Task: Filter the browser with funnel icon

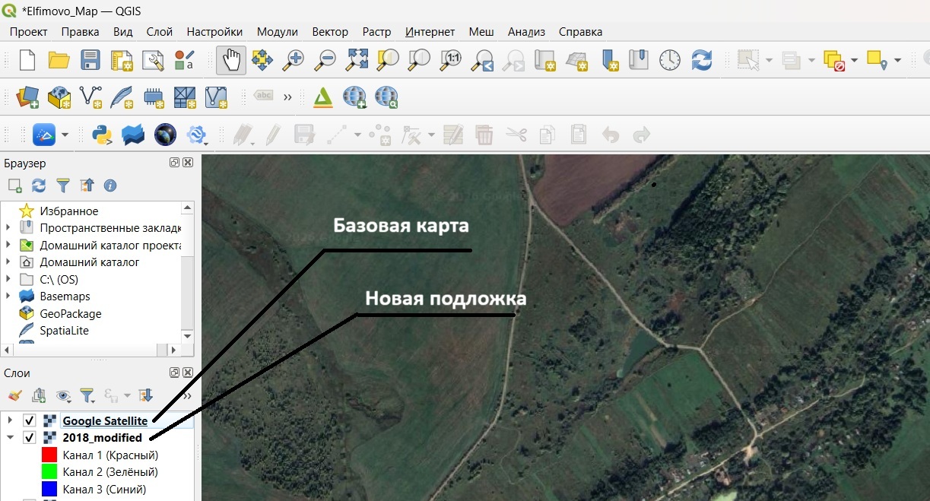Action: [63, 185]
